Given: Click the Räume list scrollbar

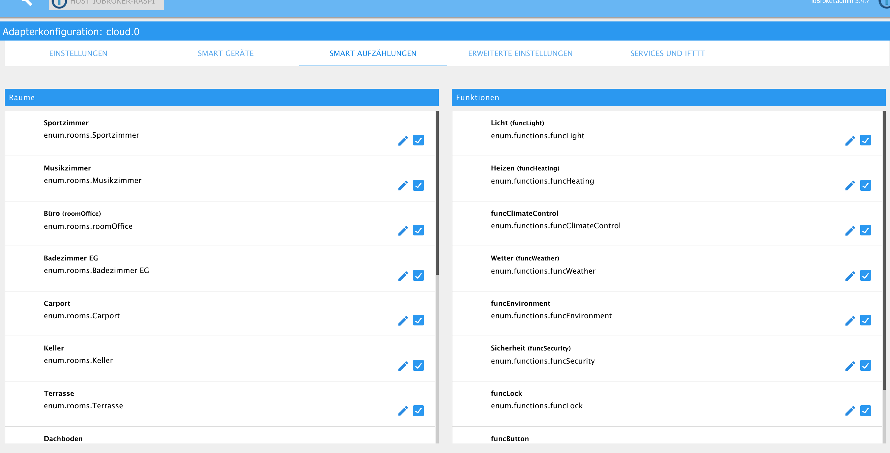Looking at the screenshot, I should tap(437, 193).
